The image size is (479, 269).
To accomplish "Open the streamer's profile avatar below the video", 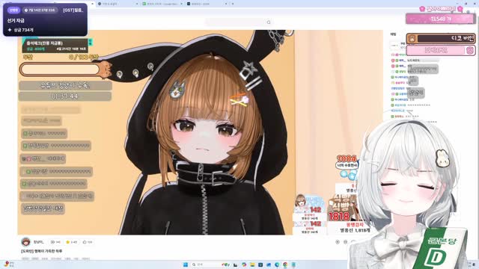I will pyautogui.click(x=25, y=241).
